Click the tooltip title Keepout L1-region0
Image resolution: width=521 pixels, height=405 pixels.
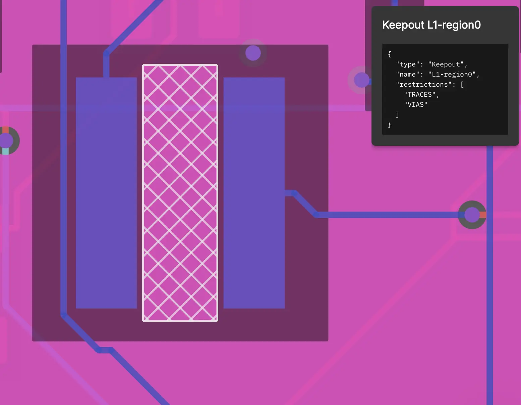[431, 25]
